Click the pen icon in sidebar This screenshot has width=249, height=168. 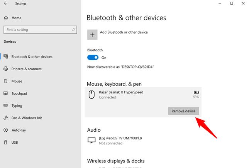point(6,118)
